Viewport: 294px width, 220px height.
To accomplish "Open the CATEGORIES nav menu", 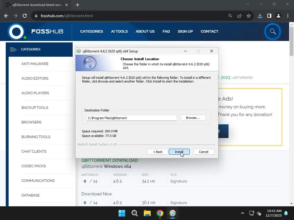I will pyautogui.click(x=92, y=32).
